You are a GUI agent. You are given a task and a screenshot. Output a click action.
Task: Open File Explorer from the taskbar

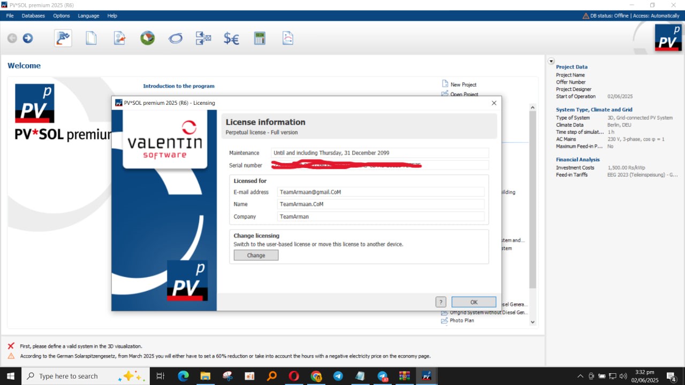[205, 376]
